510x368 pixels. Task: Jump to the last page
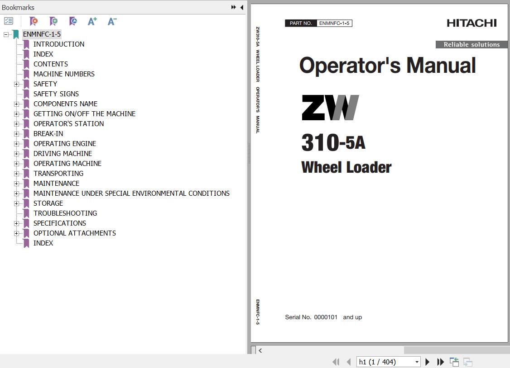pyautogui.click(x=440, y=362)
